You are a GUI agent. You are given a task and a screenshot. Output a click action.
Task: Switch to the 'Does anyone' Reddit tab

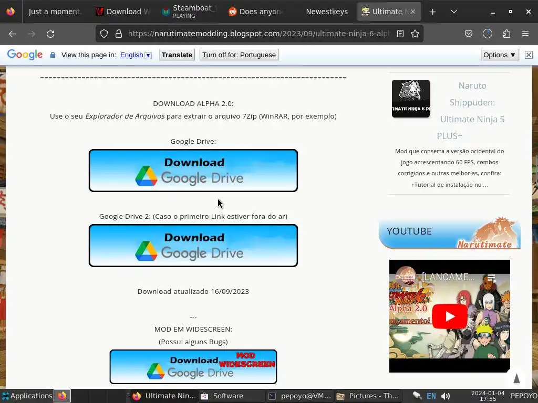click(256, 12)
